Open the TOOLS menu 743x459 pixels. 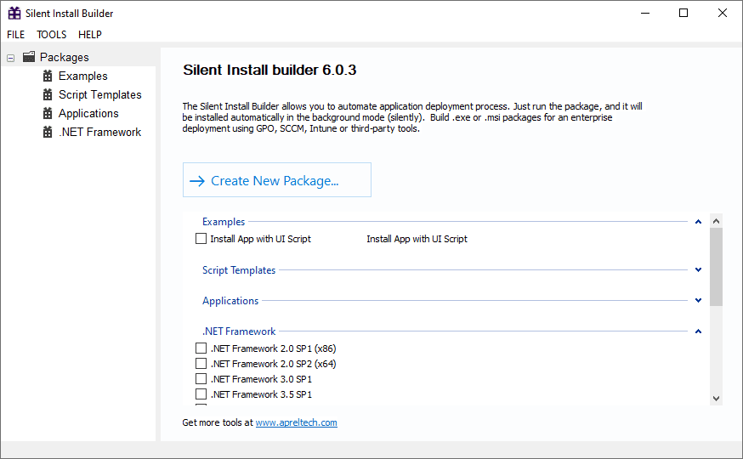click(x=51, y=35)
